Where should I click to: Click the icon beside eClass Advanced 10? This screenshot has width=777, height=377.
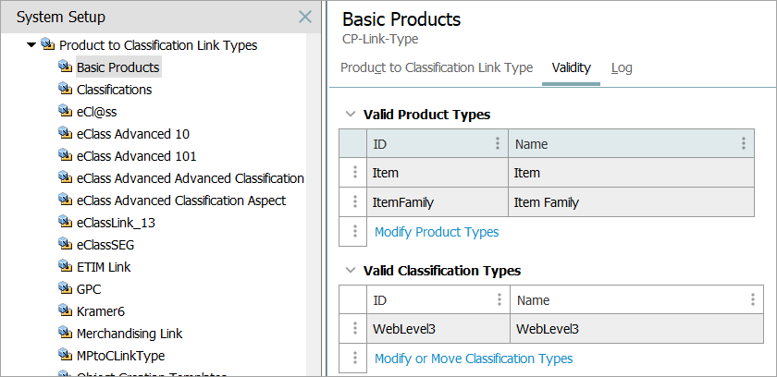pyautogui.click(x=66, y=134)
